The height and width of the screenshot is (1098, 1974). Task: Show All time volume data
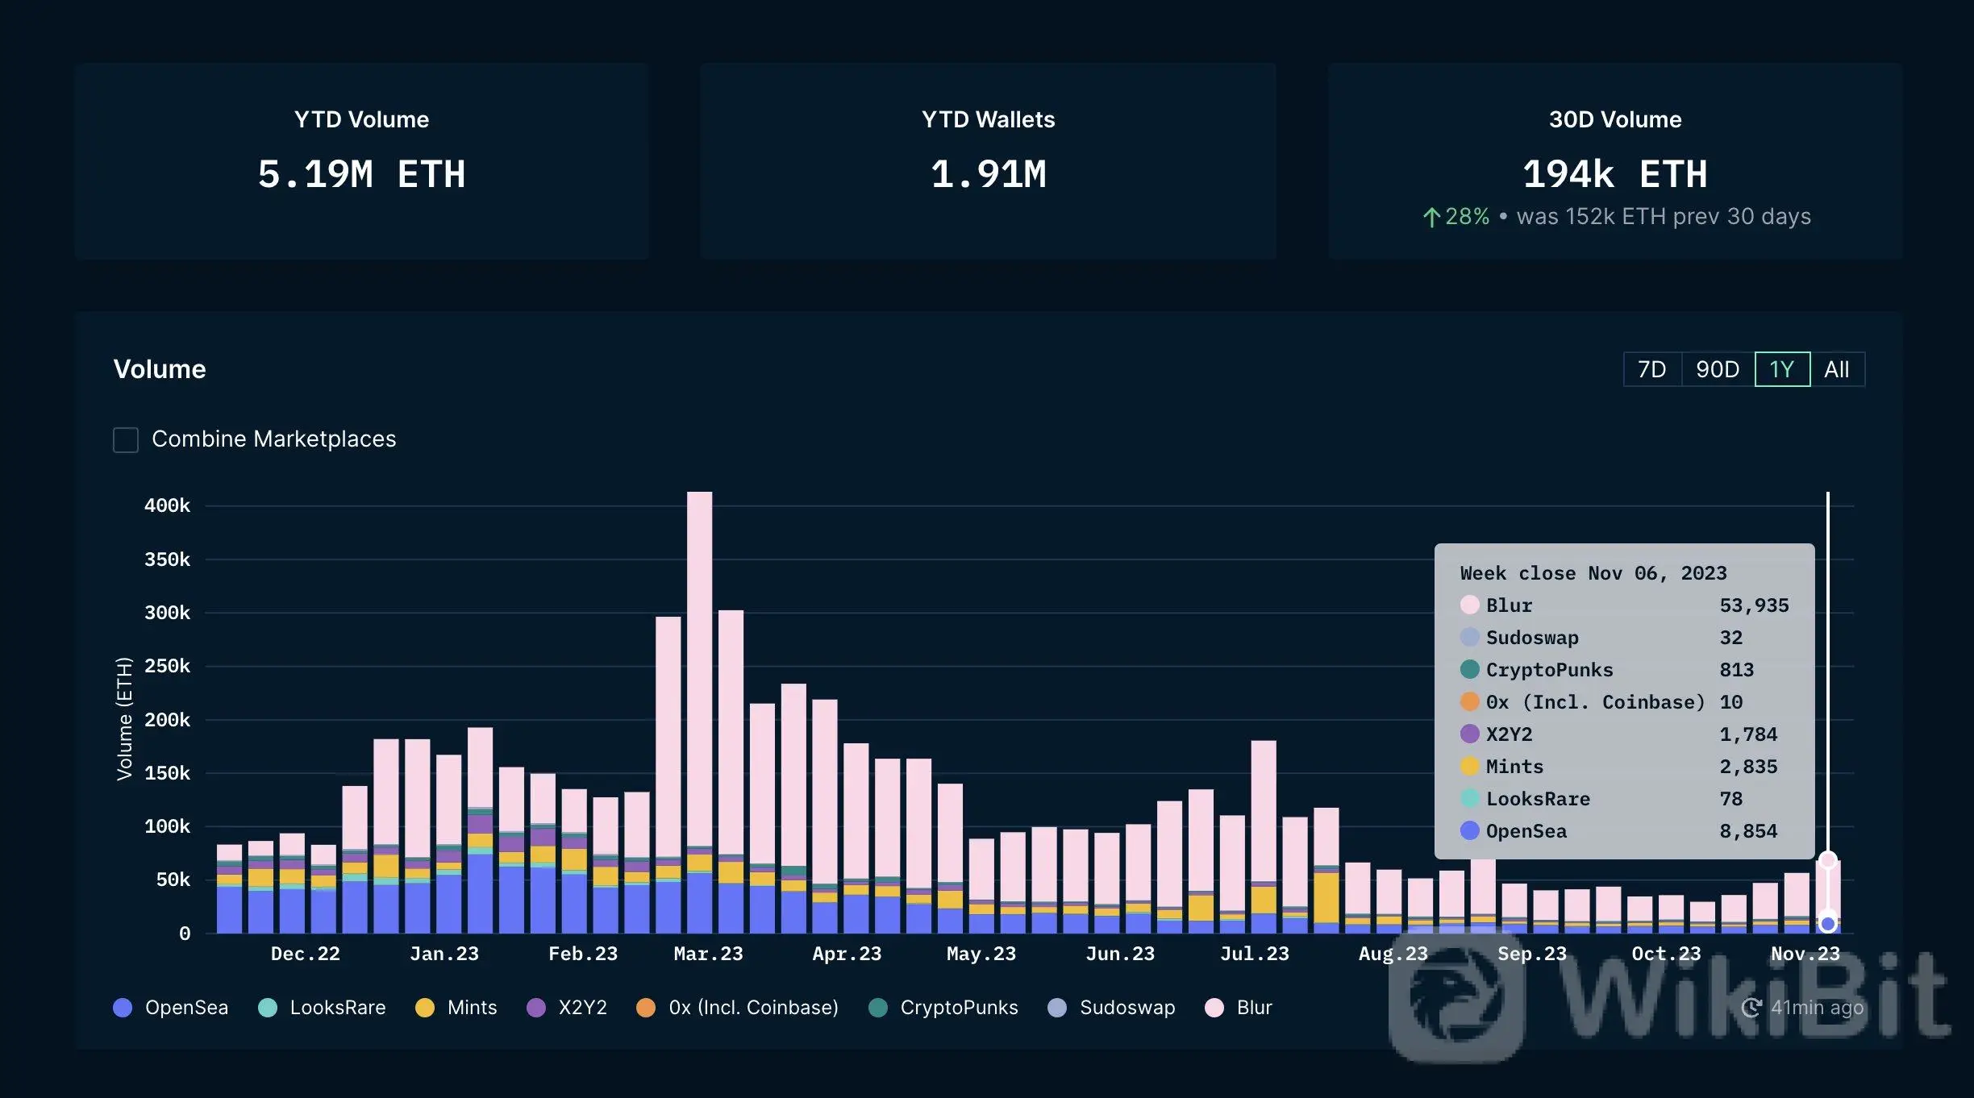pyautogui.click(x=1836, y=369)
